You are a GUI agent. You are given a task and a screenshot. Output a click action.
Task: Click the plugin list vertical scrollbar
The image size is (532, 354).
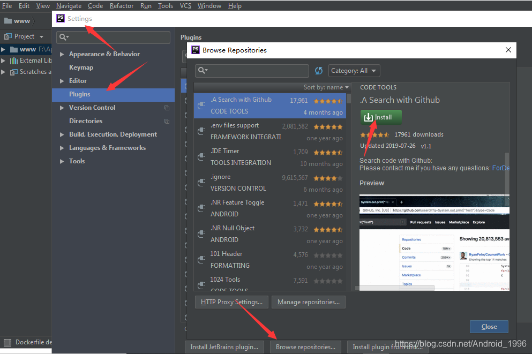click(348, 99)
